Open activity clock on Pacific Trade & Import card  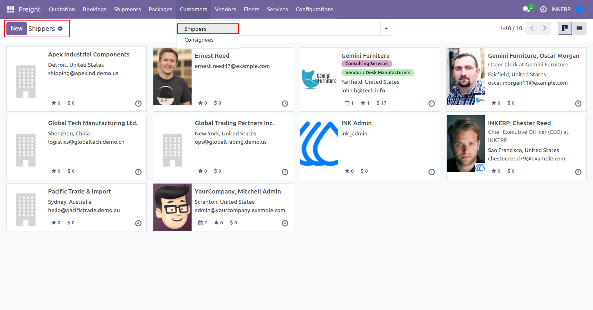tap(138, 223)
